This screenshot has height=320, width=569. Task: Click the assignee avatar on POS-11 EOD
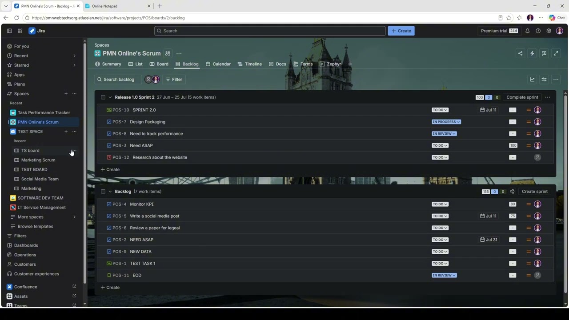[537, 276]
